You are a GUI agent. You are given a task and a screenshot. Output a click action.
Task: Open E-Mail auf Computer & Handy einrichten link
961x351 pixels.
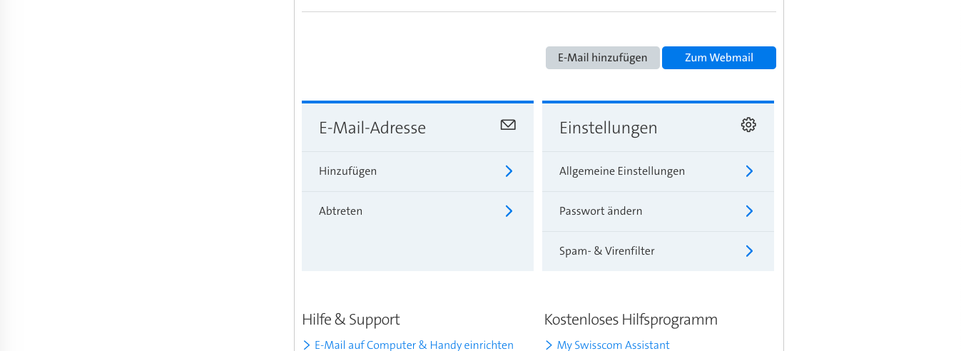(414, 345)
